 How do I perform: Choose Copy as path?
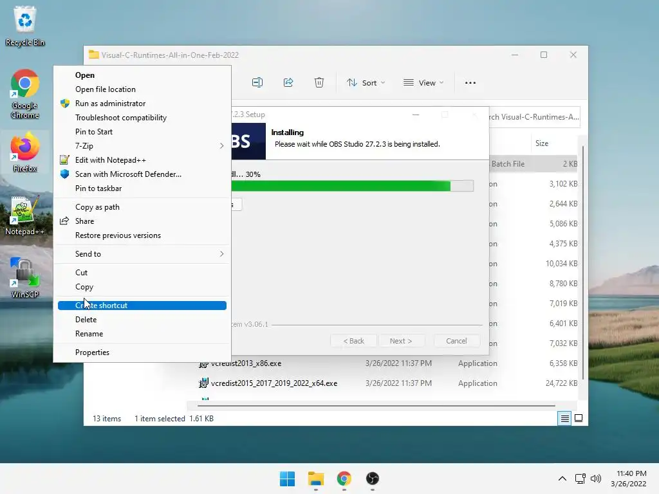pyautogui.click(x=142, y=207)
